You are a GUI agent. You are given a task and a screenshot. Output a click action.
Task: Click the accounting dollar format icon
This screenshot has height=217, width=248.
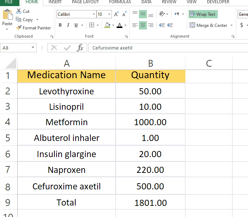tap(242, 25)
